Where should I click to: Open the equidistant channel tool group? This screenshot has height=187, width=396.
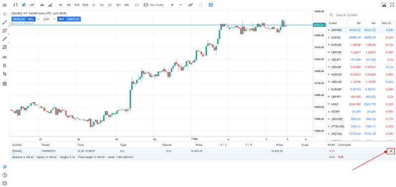tap(4, 31)
